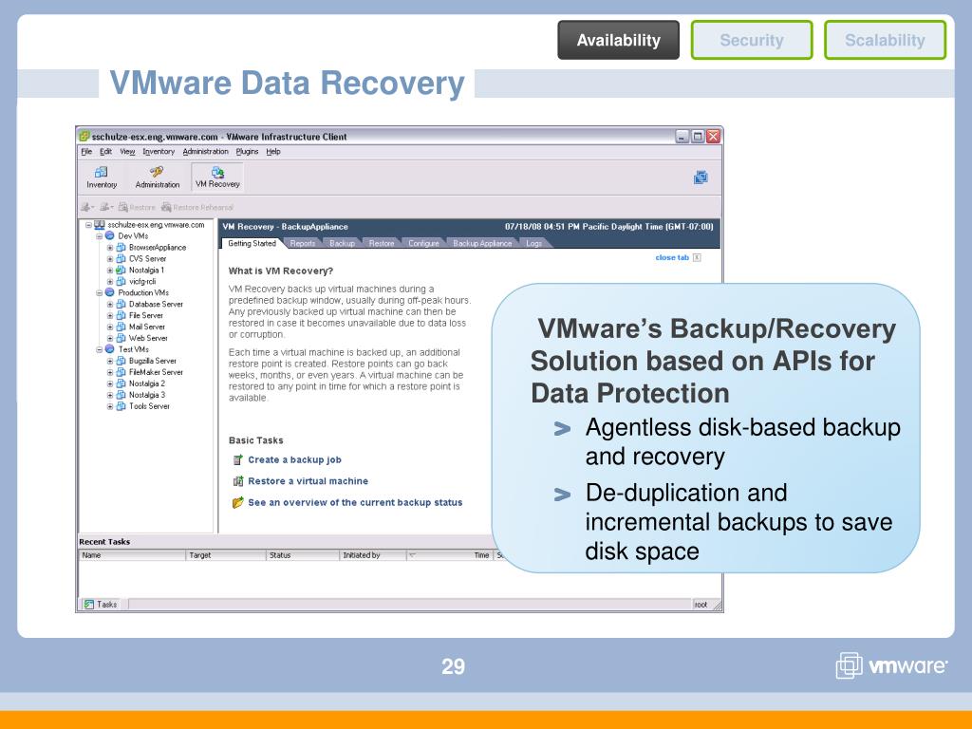
Task: Expand the Bugzilla Server tree node
Action: coord(110,361)
